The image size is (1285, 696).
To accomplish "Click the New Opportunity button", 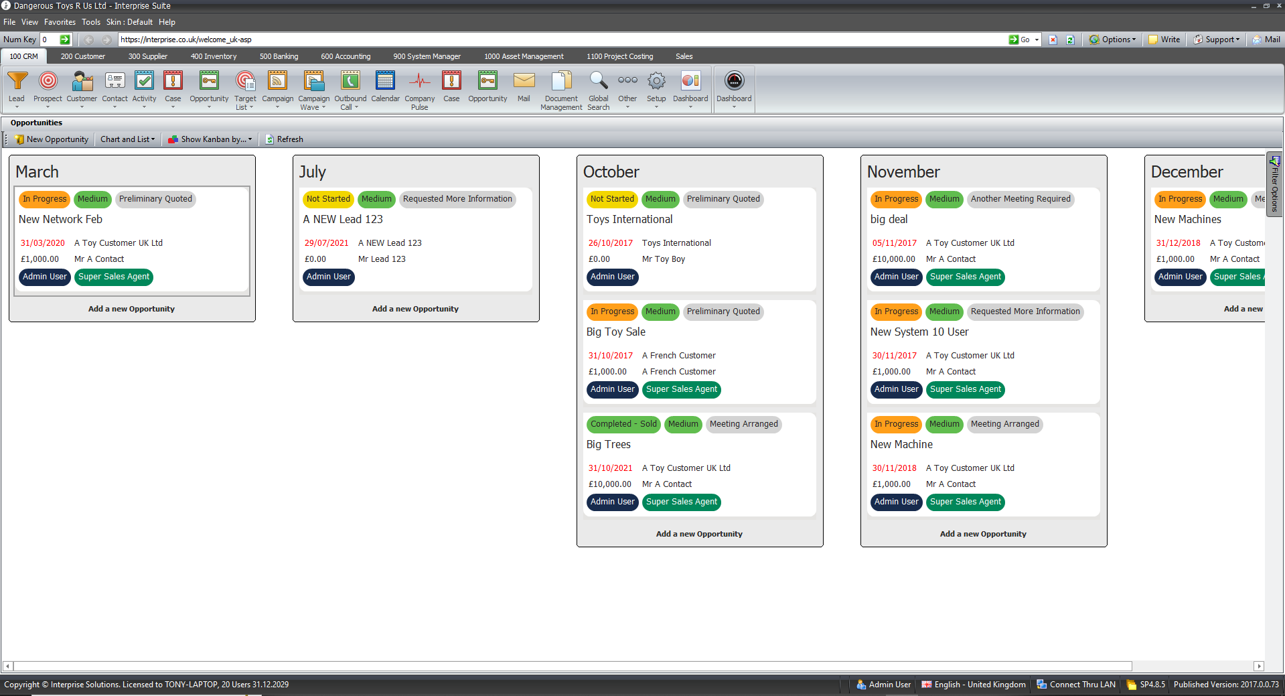I will click(x=52, y=139).
